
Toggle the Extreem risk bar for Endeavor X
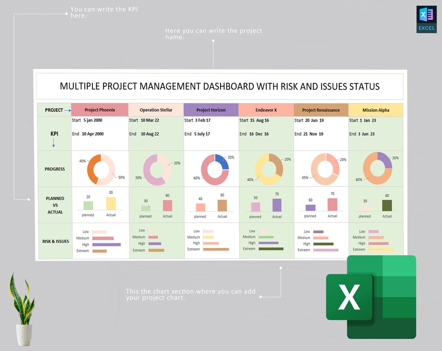(271, 248)
